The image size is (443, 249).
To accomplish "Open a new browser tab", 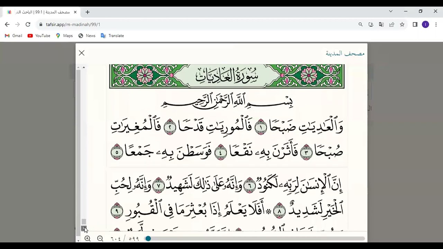I will (88, 12).
